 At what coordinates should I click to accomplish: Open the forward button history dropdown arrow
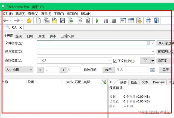pyautogui.click(x=22, y=20)
